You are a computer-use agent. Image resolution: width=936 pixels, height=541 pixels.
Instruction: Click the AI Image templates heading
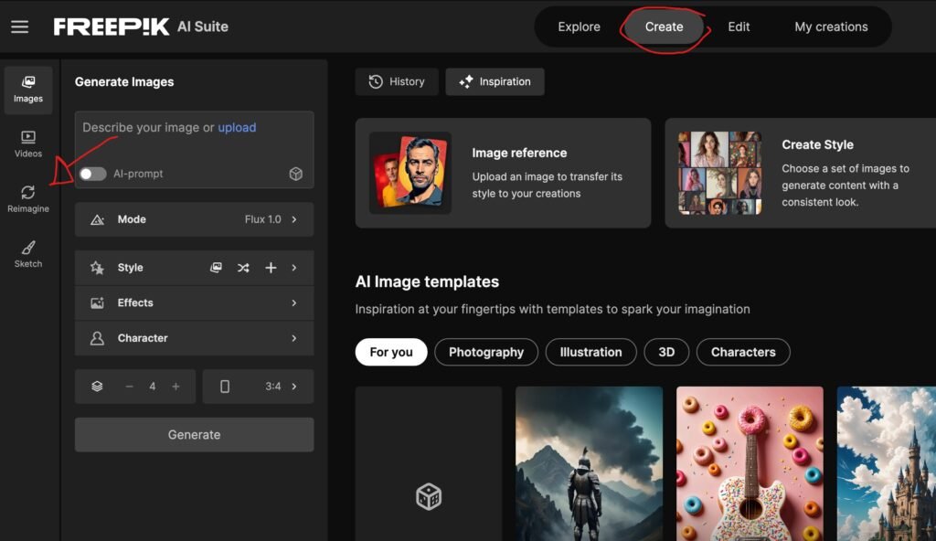click(x=427, y=281)
